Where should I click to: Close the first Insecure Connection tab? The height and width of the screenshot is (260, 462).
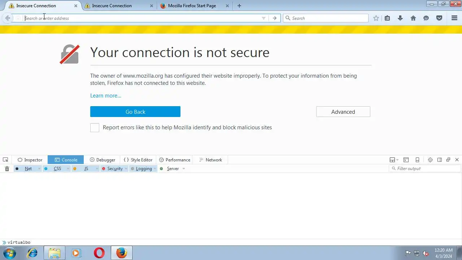[75, 6]
